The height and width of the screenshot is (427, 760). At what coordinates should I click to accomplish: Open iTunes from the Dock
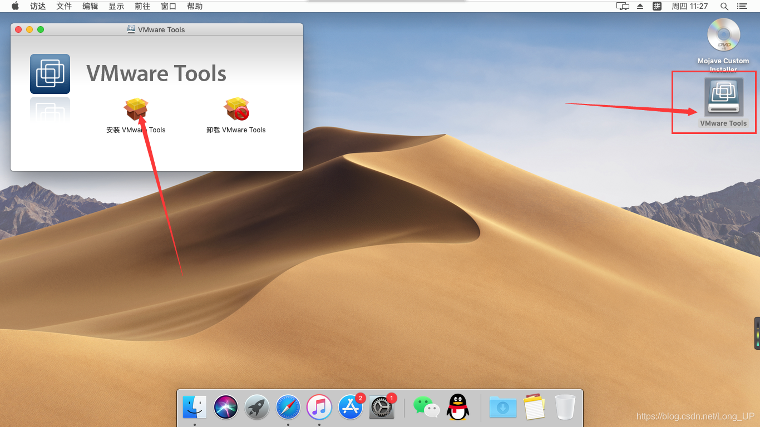(319, 407)
